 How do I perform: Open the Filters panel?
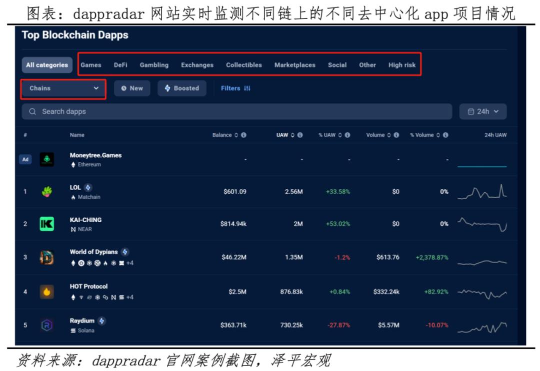coord(234,88)
